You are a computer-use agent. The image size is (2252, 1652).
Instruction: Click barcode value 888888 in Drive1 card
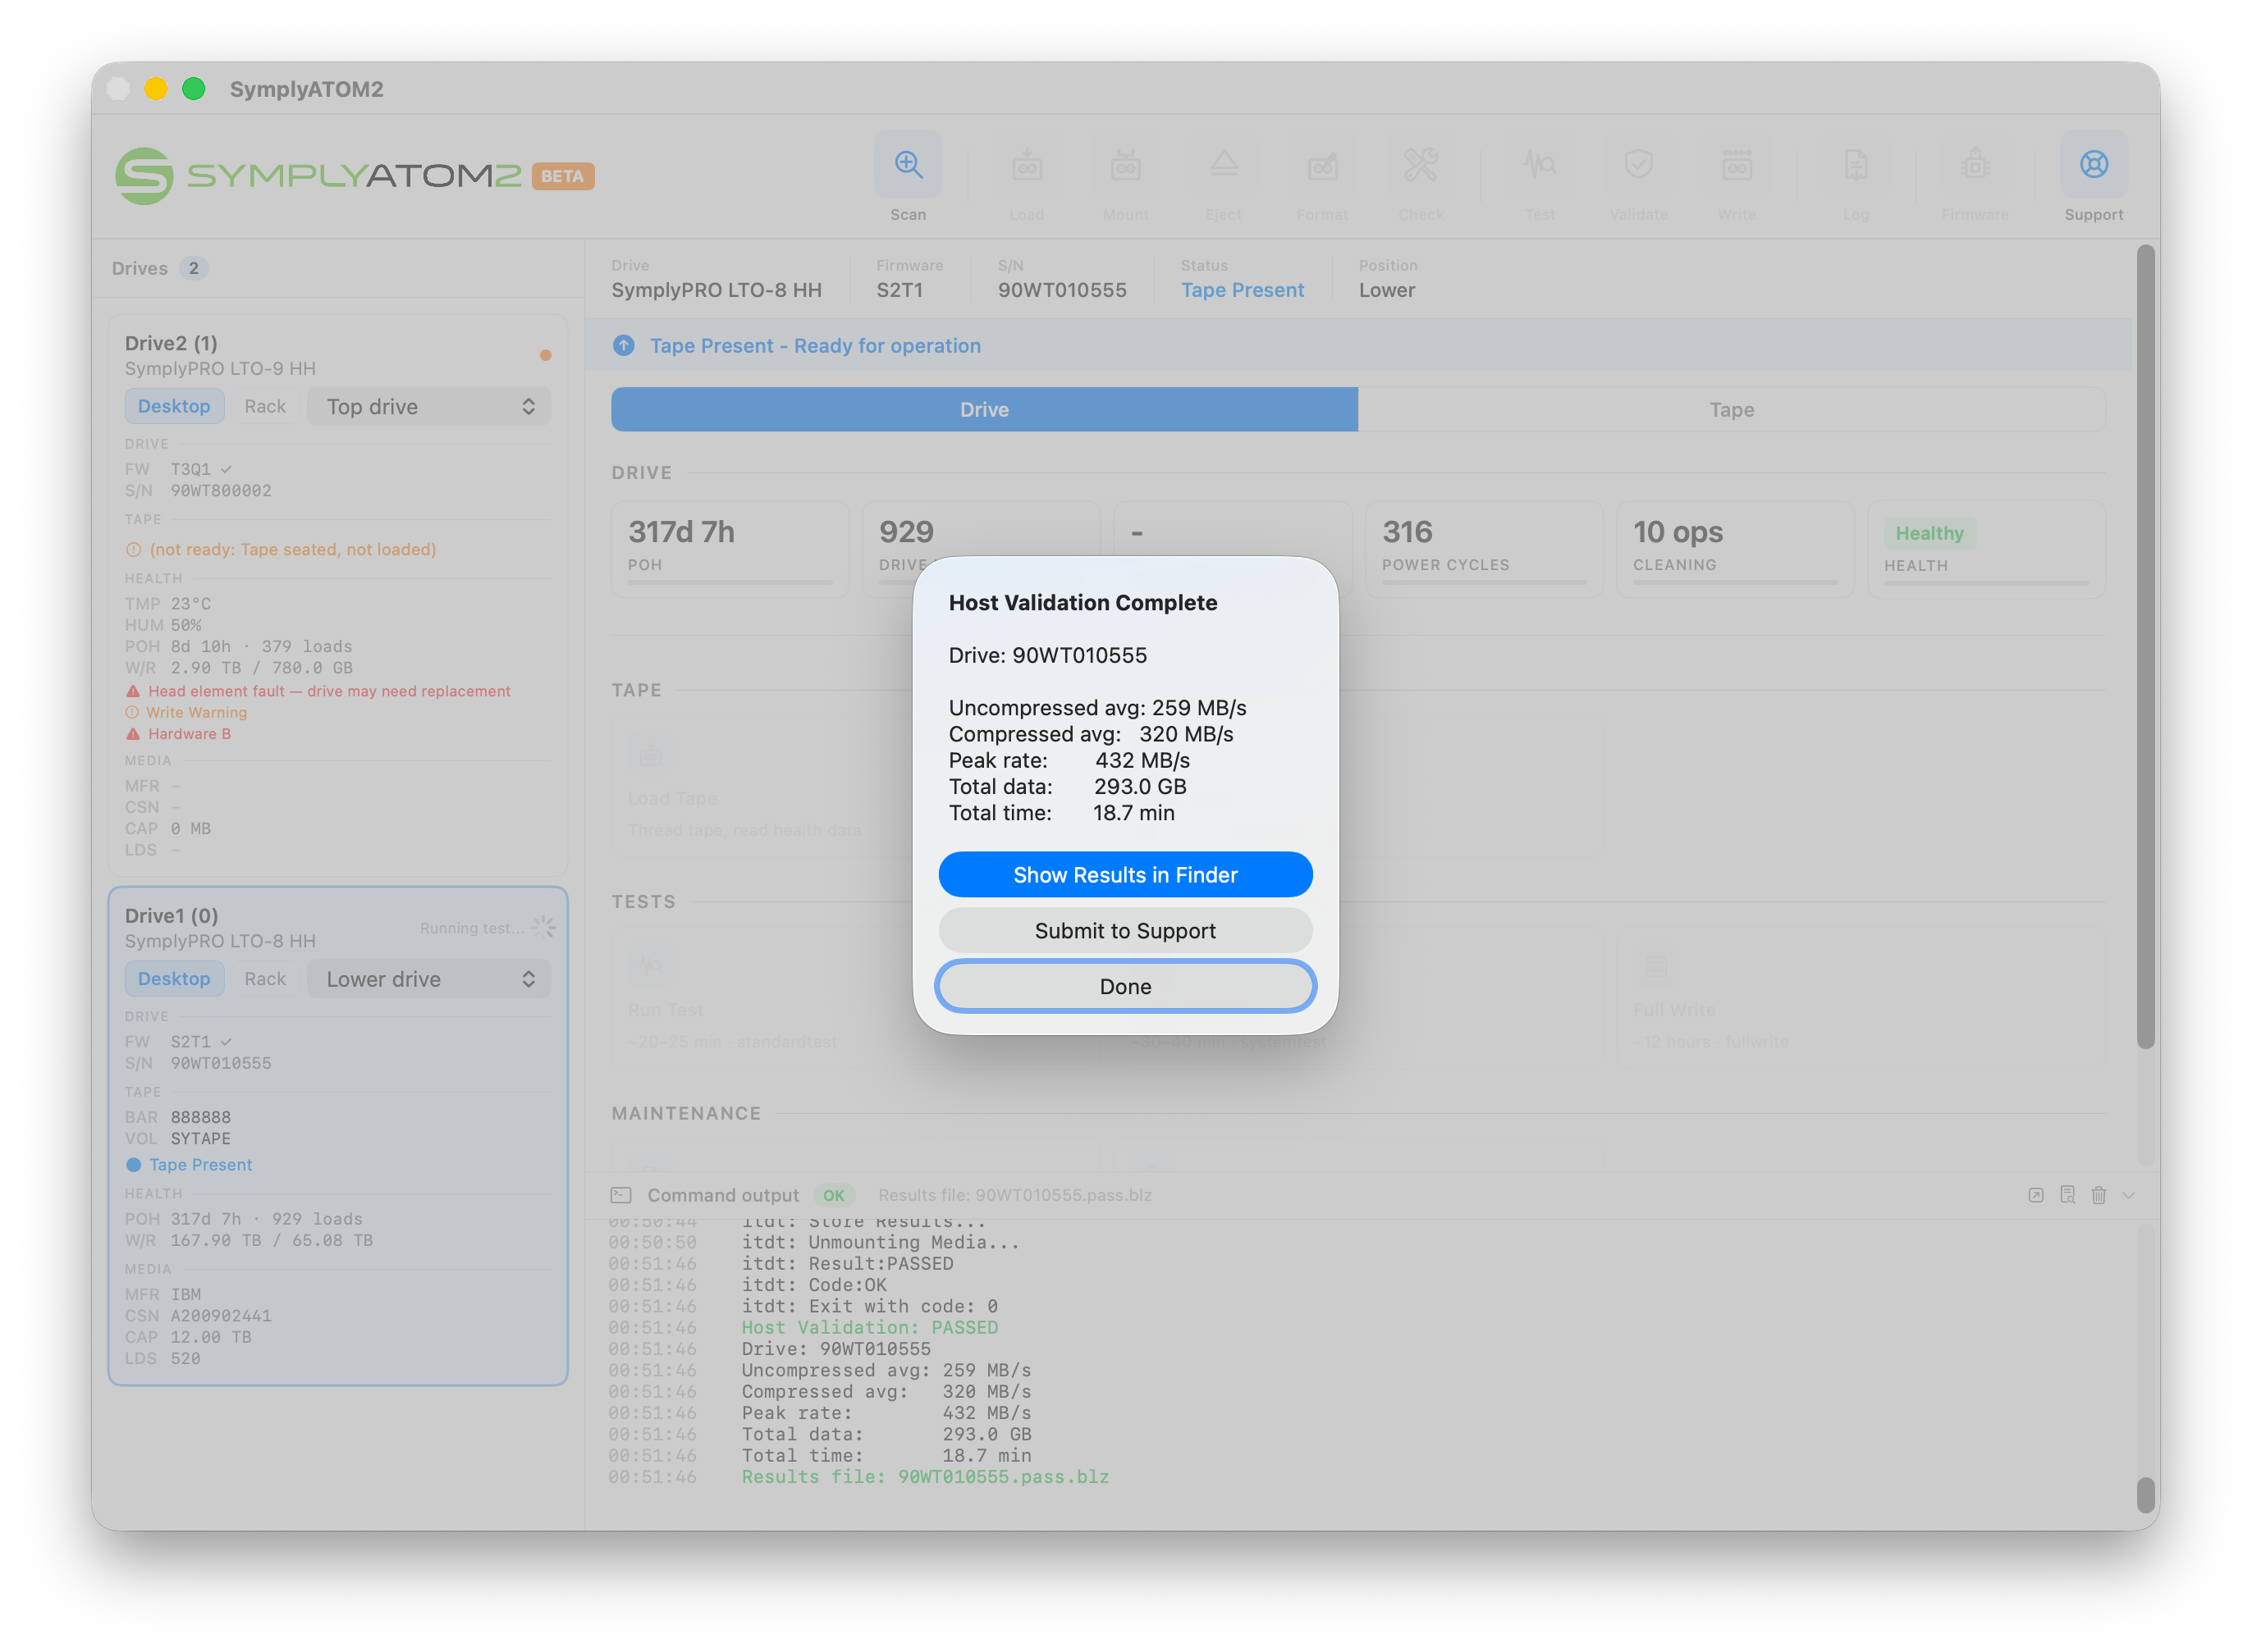pos(200,1117)
